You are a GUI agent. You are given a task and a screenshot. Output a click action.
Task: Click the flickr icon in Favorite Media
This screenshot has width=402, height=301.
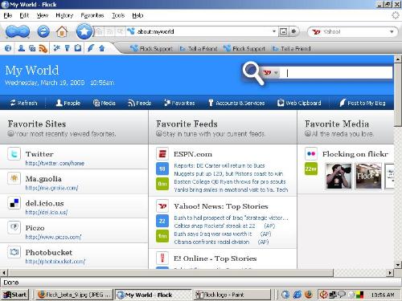[311, 154]
